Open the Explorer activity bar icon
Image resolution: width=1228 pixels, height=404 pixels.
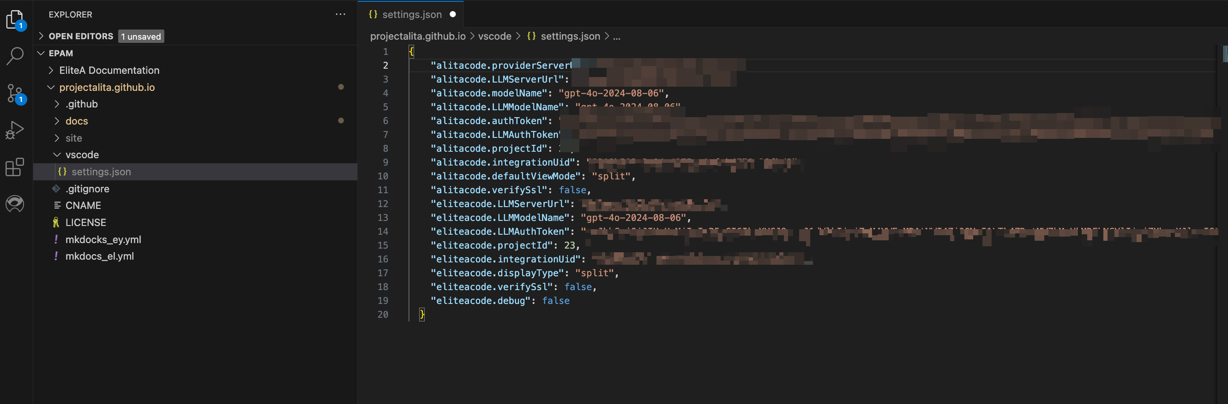16,20
